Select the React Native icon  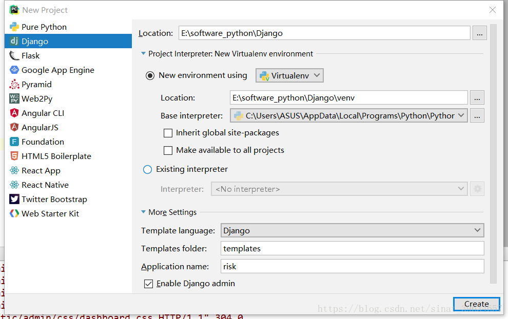(14, 185)
